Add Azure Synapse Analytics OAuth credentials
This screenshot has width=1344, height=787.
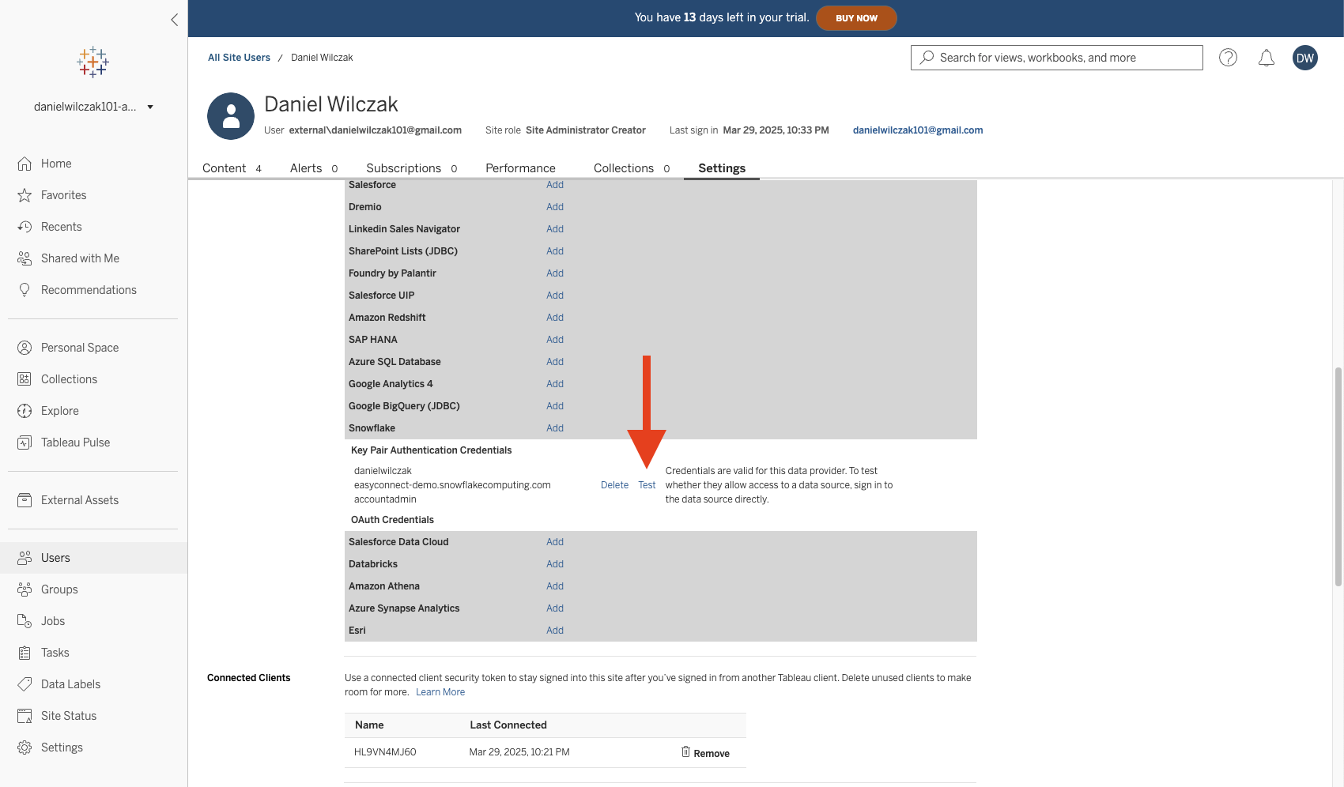[555, 608]
